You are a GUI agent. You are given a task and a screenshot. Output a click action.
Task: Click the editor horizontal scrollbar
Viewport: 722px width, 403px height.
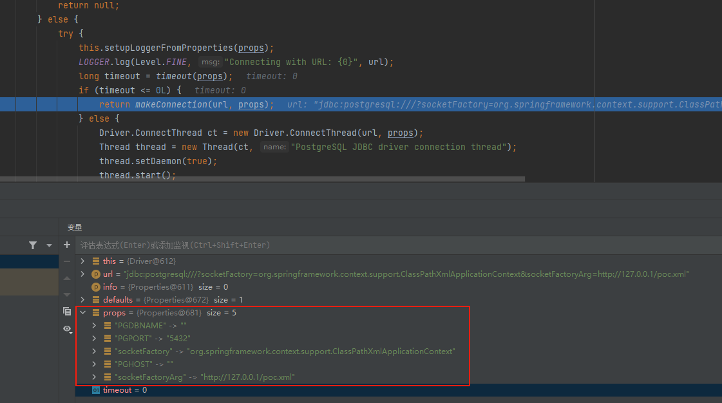coord(263,179)
